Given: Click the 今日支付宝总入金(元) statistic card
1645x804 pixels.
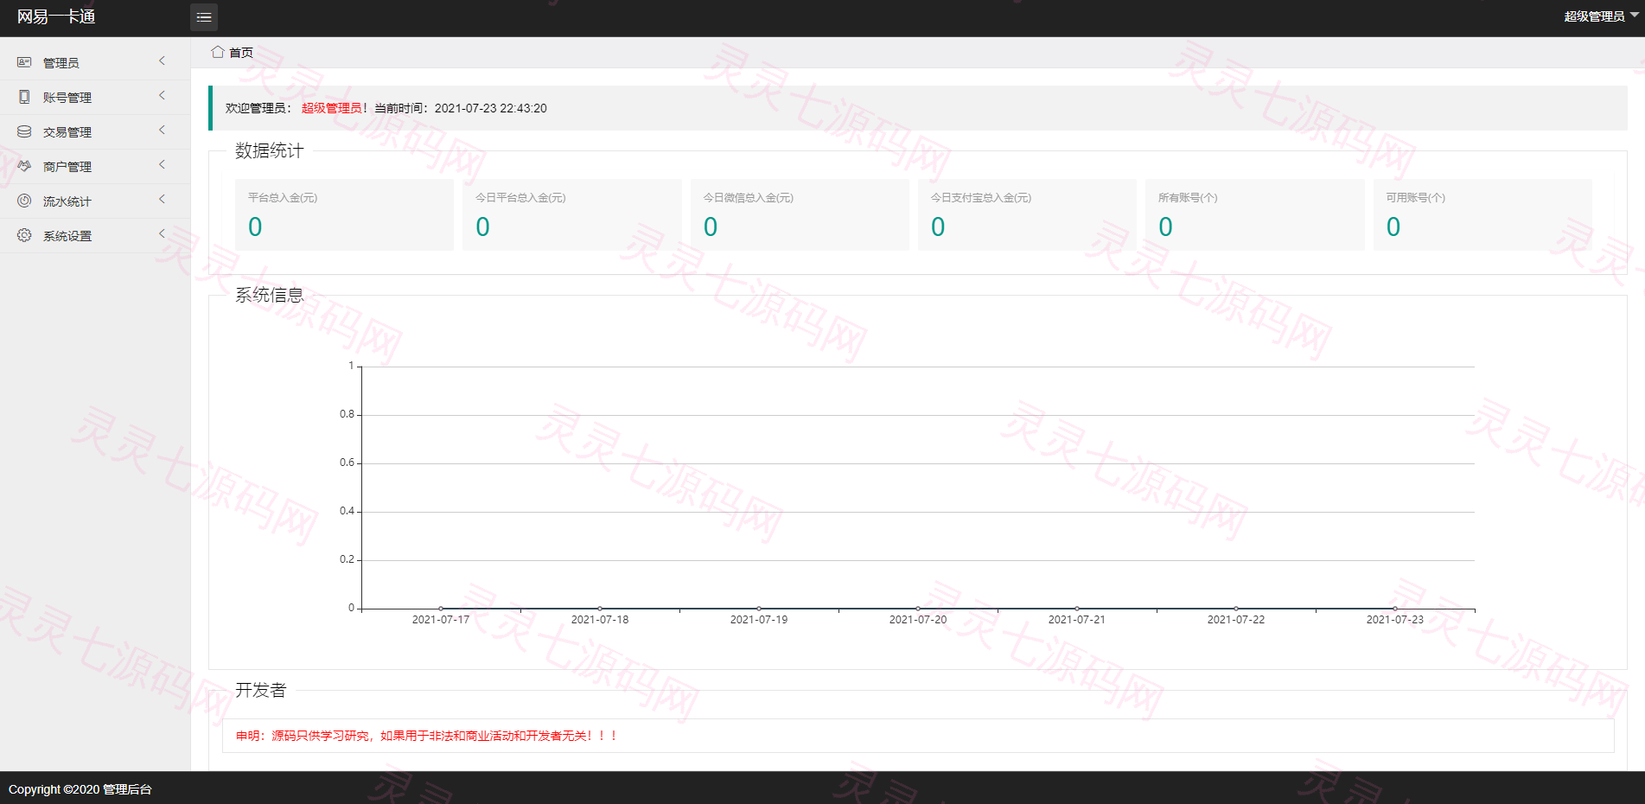Looking at the screenshot, I should (x=1027, y=214).
